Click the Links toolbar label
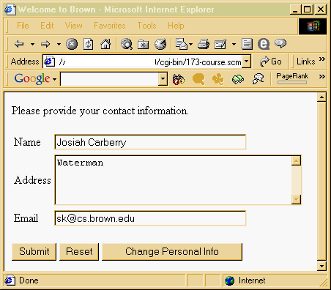 (305, 62)
